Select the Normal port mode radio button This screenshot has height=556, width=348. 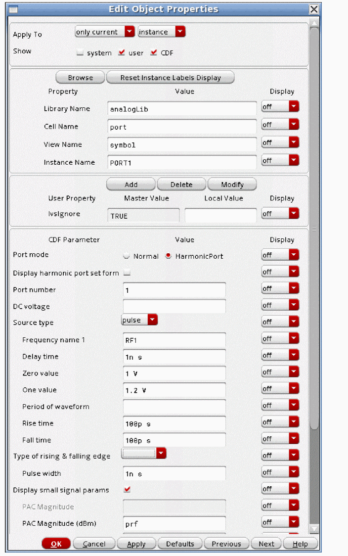pos(127,256)
